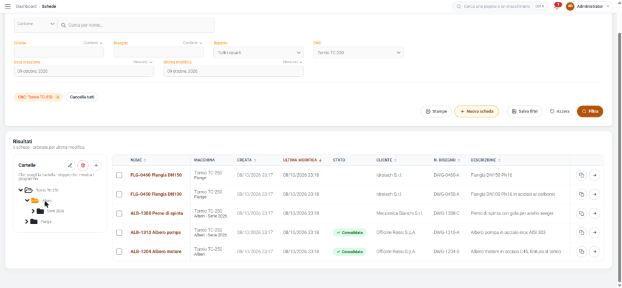Open FLG-0450 Flangia DN100 with arrow icon
This screenshot has height=288, width=622.
click(x=594, y=194)
